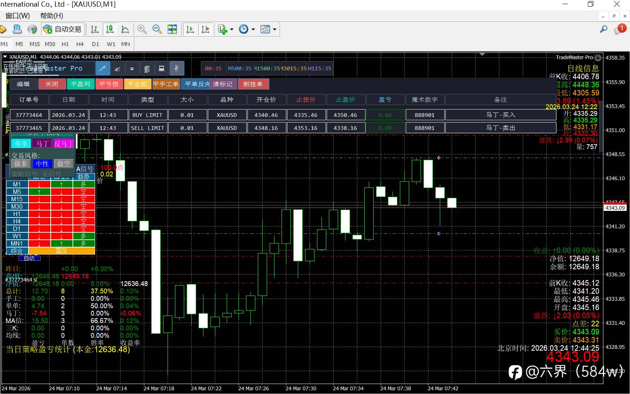Click the clock periods icon
This screenshot has height=394, width=630.
243,29
